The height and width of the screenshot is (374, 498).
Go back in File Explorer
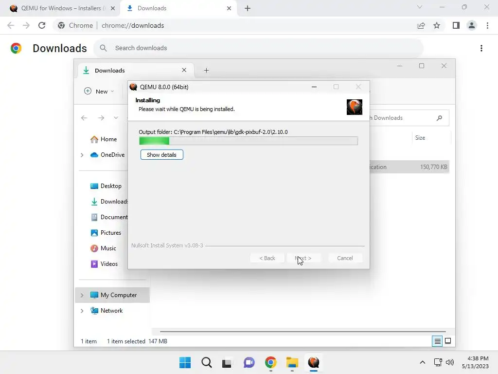pos(84,118)
